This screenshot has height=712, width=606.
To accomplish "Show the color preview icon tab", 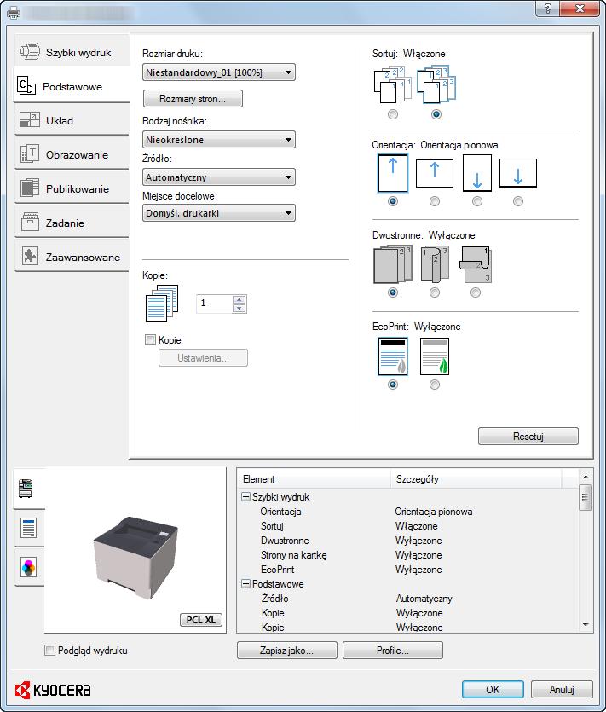I will tap(29, 568).
